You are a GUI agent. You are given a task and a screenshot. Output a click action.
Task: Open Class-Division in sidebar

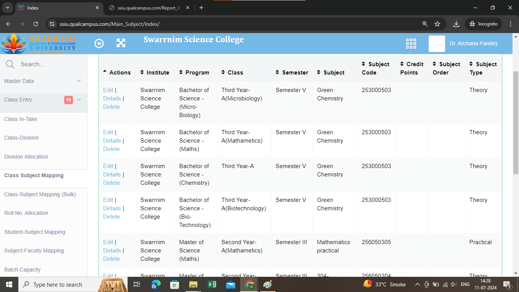point(21,138)
